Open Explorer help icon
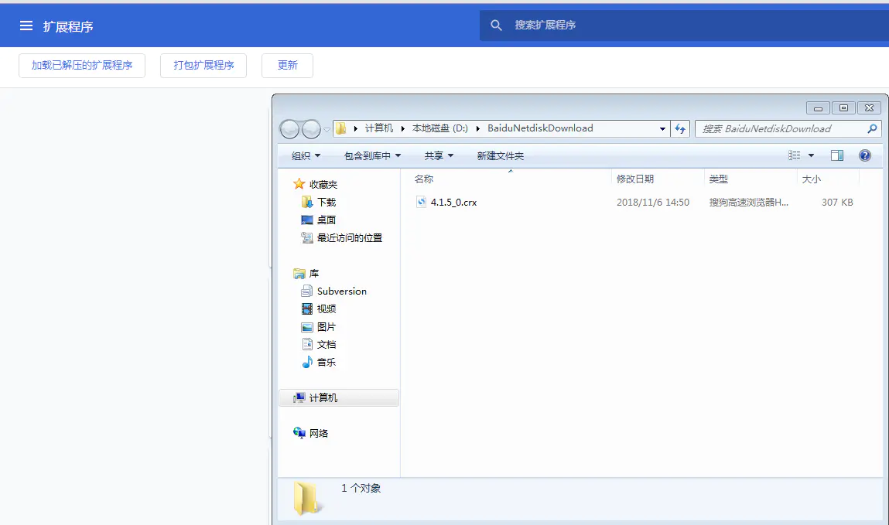 coord(864,155)
